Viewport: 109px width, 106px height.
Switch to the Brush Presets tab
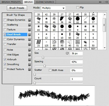(x=11, y=2)
